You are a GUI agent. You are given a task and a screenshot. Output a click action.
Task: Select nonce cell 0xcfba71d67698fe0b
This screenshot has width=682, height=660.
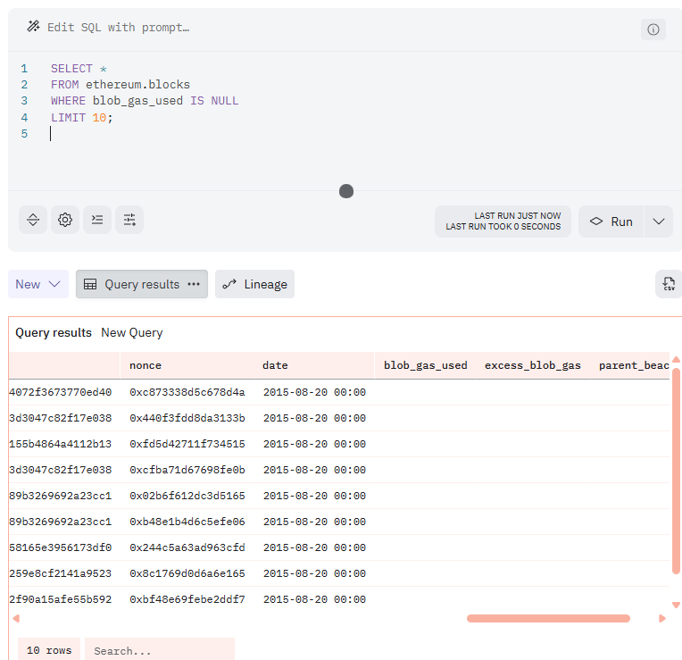point(187,470)
